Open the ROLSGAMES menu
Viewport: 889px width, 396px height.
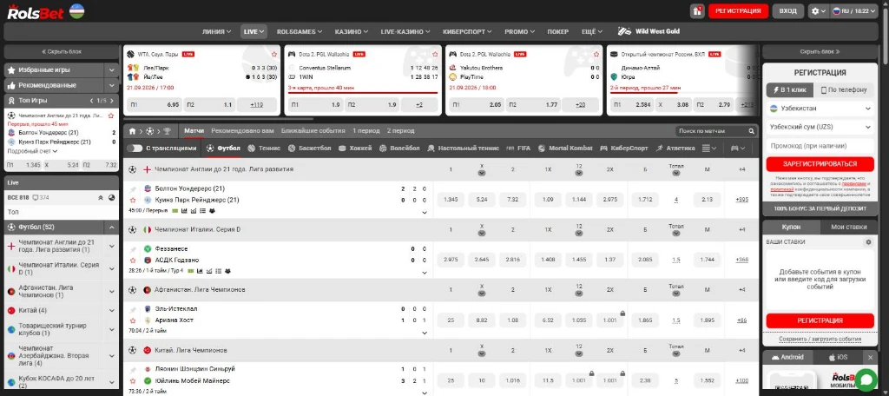pyautogui.click(x=300, y=32)
